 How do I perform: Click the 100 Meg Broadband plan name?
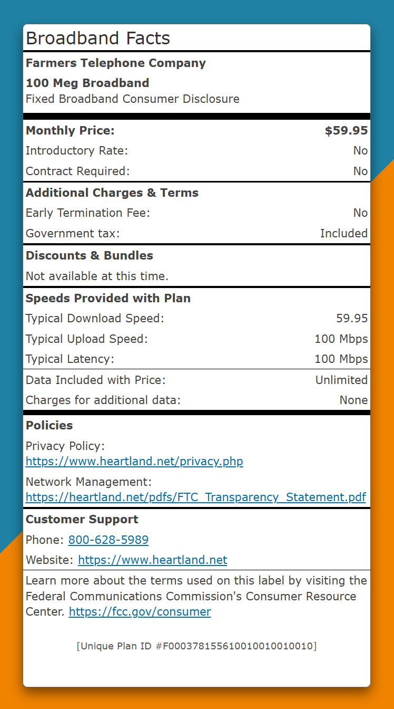pyautogui.click(x=87, y=83)
